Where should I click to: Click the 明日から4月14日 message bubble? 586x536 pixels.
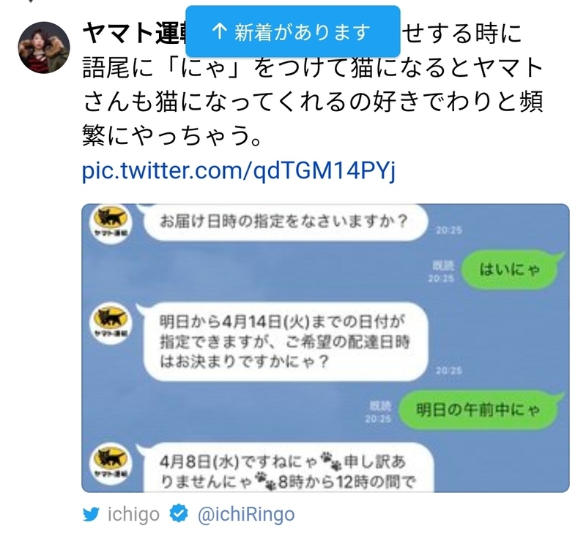click(x=283, y=341)
